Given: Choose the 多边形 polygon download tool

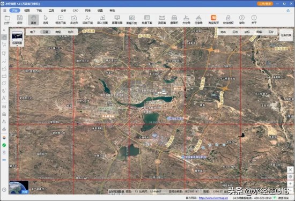Looking at the screenshot, I should (74, 20).
